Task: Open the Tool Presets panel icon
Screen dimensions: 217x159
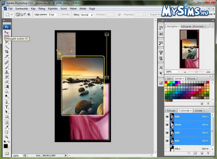Action: tap(161, 43)
